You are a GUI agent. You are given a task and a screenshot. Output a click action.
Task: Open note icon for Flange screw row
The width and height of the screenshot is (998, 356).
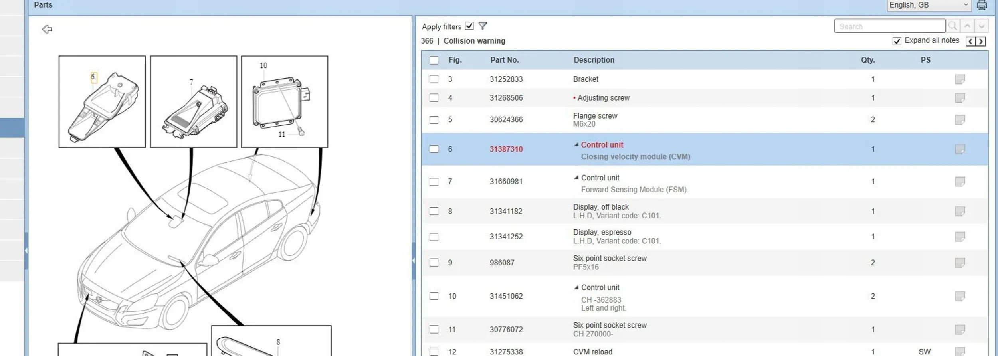pos(960,120)
